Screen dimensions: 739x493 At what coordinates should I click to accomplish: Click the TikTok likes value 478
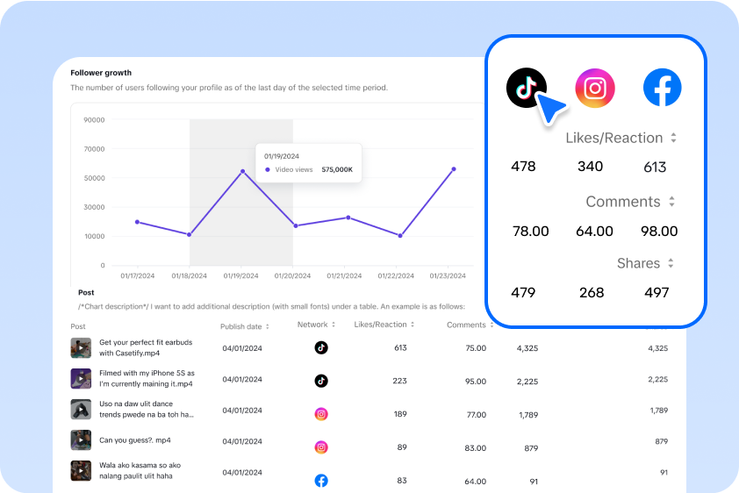point(523,167)
